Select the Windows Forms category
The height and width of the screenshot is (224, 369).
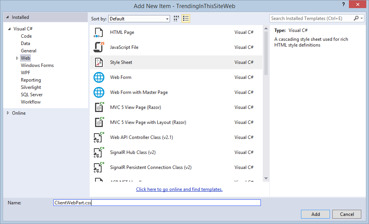tap(37, 65)
